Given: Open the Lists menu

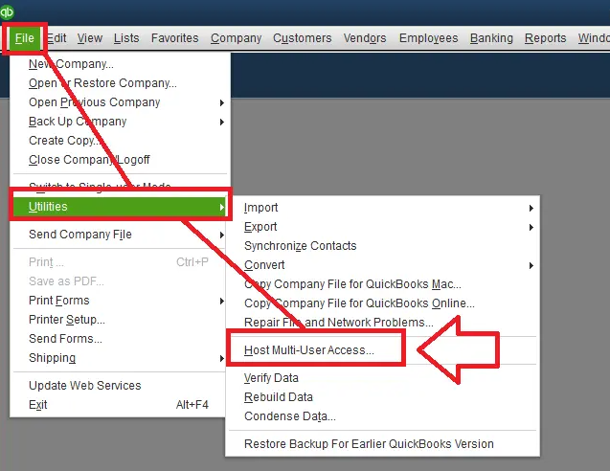Looking at the screenshot, I should point(126,38).
